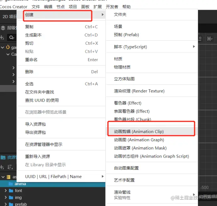This screenshot has height=206, width=217.
Task: Open 渲染管线 实验特性 submenu
Action: pos(152,195)
